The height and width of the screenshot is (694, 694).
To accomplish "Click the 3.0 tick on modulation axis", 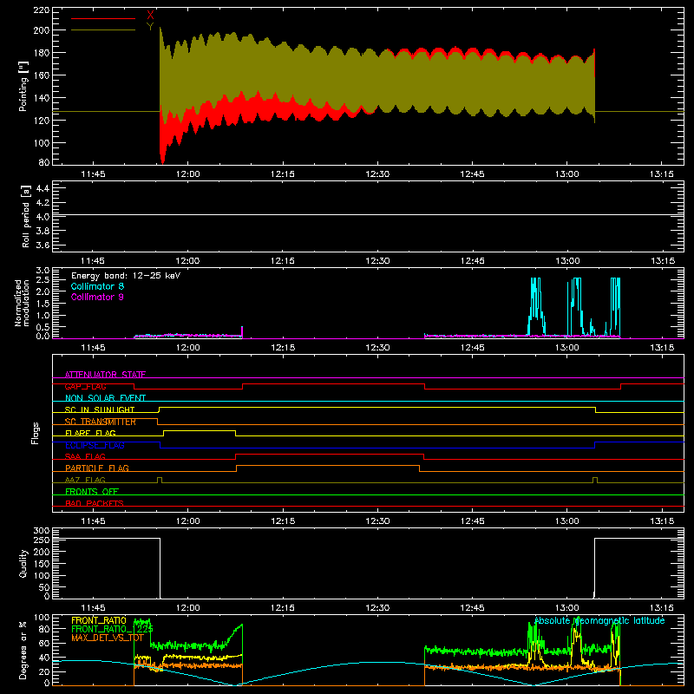I will (43, 270).
